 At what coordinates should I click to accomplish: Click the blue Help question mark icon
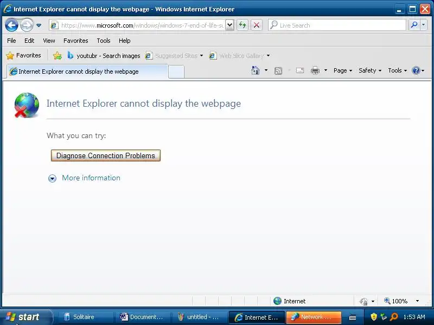click(416, 70)
